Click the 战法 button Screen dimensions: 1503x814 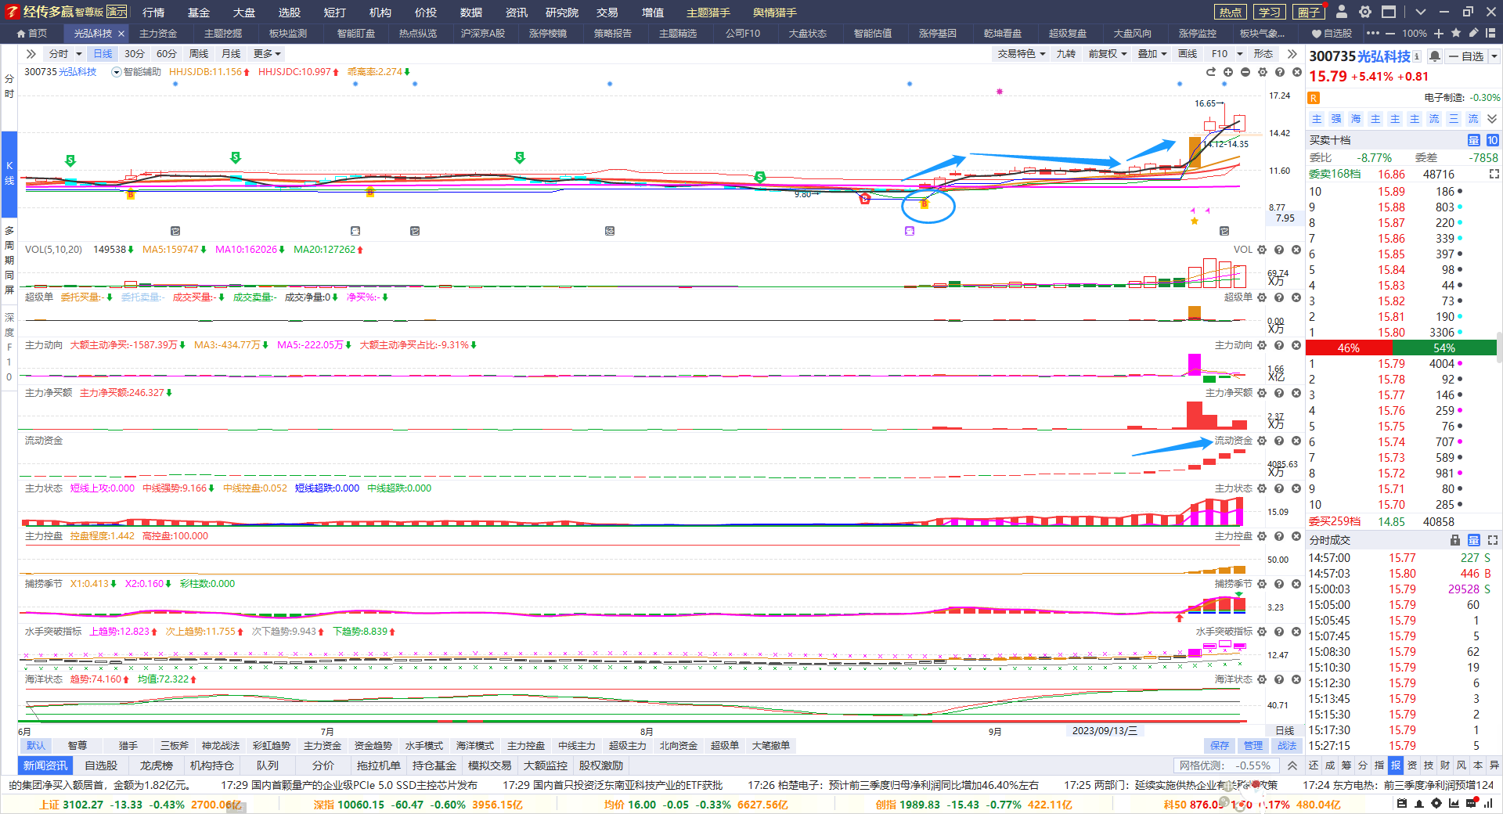click(1287, 746)
